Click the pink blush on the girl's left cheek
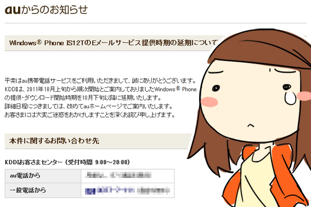This screenshot has width=311, height=207. click(x=209, y=102)
